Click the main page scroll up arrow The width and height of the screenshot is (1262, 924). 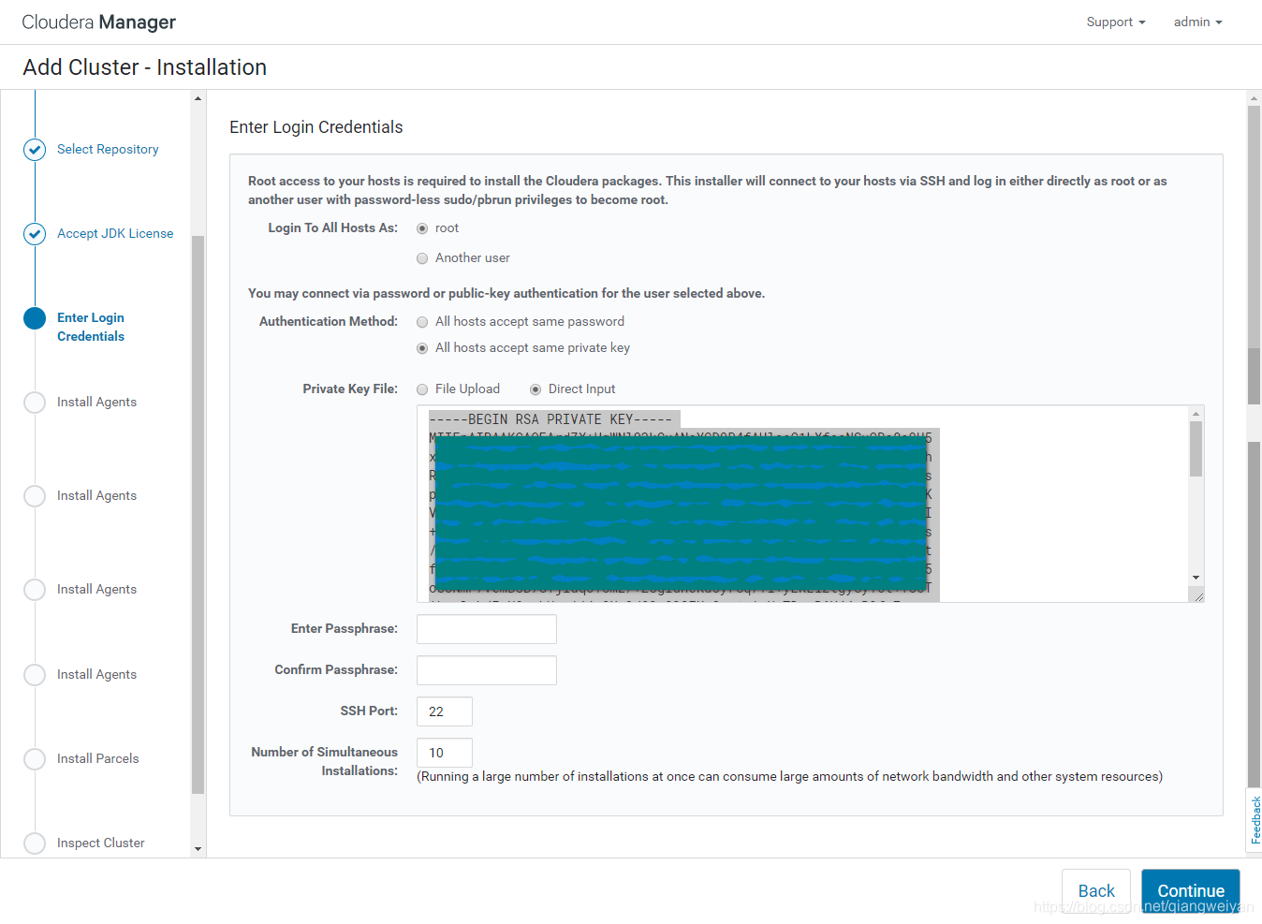pos(1255,97)
